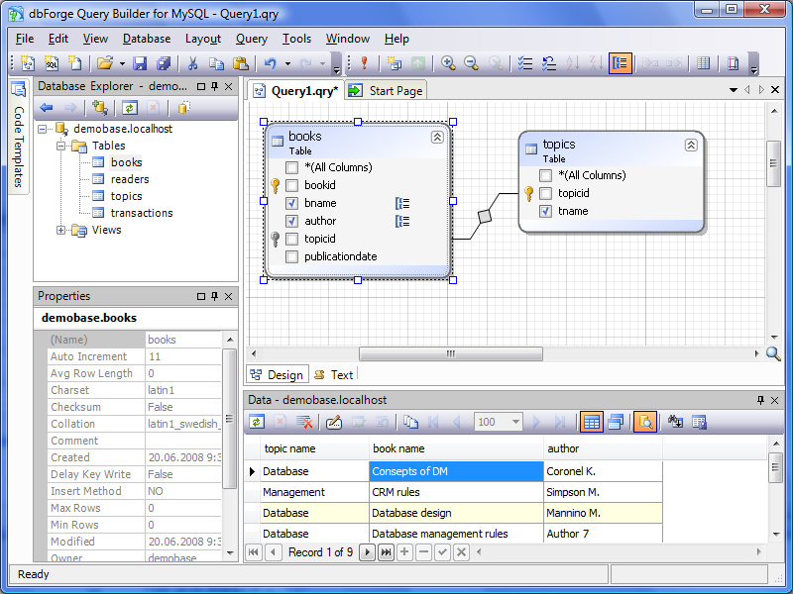The image size is (793, 594).
Task: Check All Columns in topics table
Action: pos(546,176)
